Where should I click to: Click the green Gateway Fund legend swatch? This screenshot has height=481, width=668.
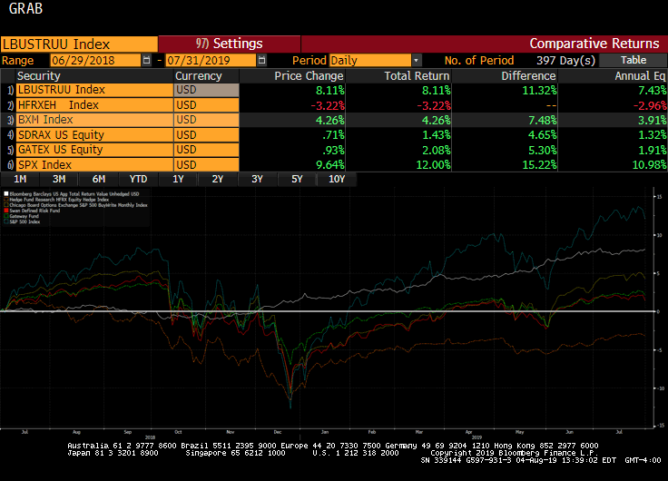tap(6, 216)
